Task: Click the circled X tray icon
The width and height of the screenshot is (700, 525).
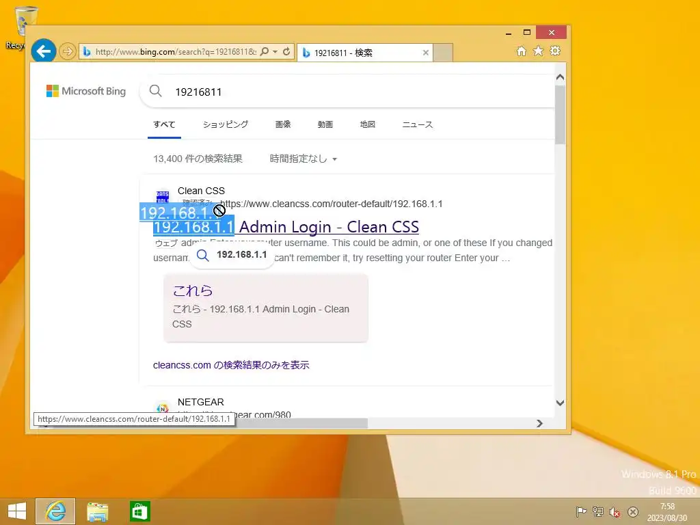Action: 632,512
